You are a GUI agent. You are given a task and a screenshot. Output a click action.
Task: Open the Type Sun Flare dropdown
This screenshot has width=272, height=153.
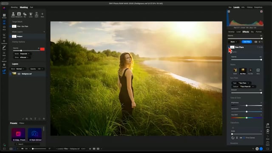241,83
